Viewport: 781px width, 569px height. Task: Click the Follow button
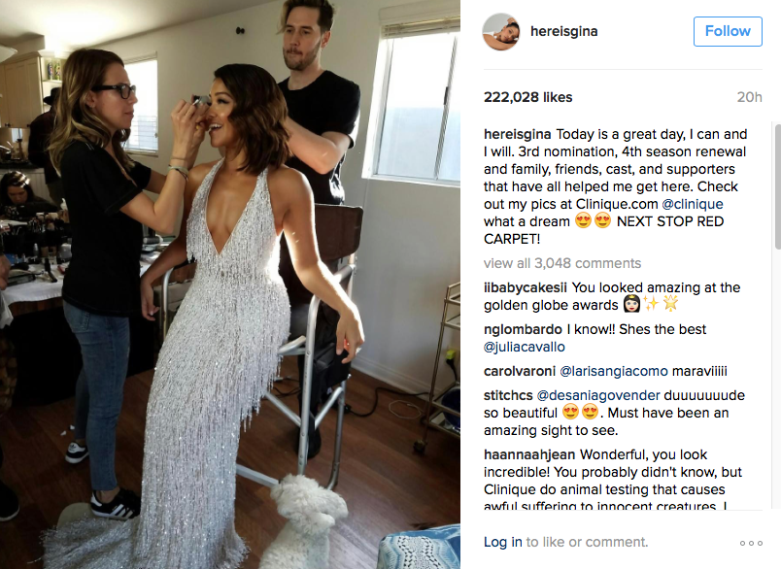tap(728, 31)
